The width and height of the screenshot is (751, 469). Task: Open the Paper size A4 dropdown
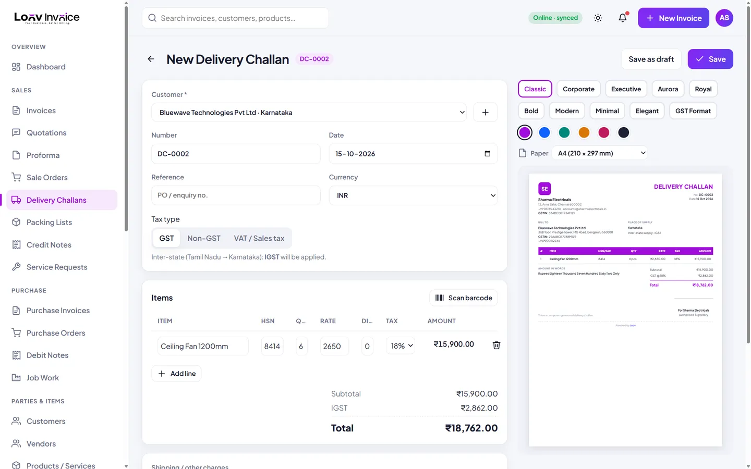click(600, 153)
